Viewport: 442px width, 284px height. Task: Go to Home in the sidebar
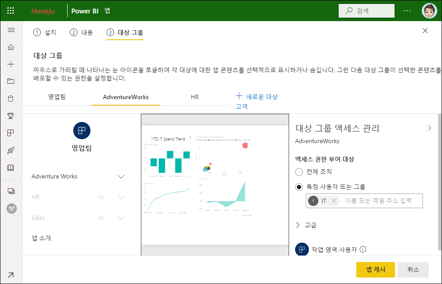11,47
